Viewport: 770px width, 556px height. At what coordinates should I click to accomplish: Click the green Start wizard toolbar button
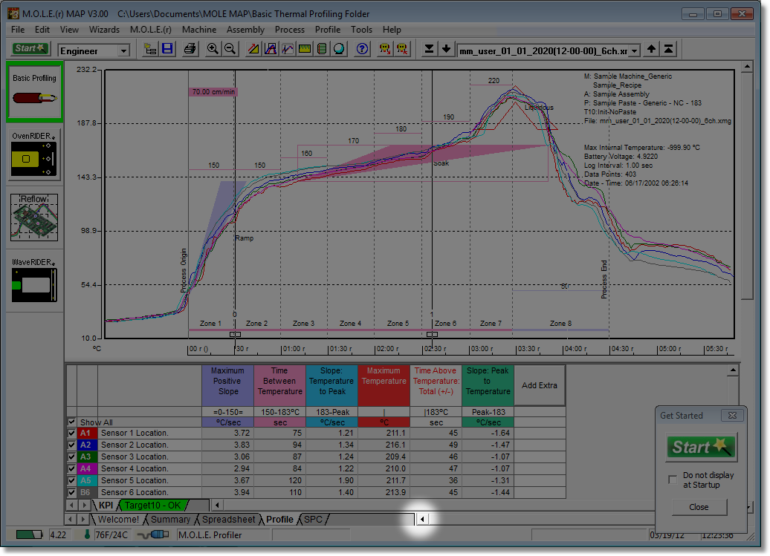point(30,49)
